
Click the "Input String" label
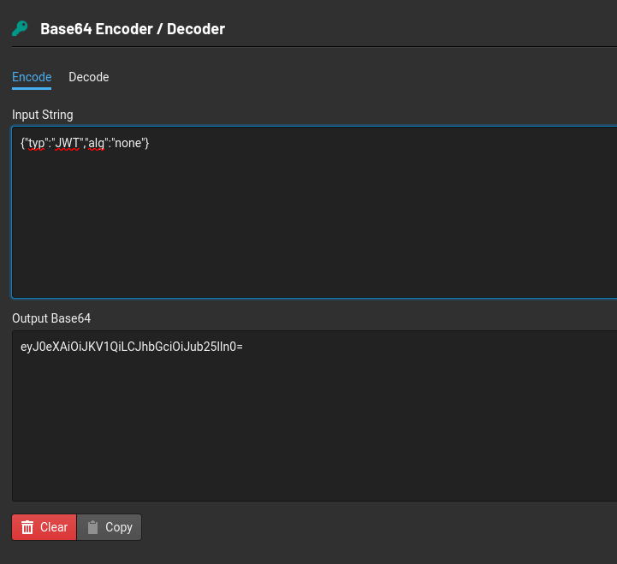click(43, 115)
